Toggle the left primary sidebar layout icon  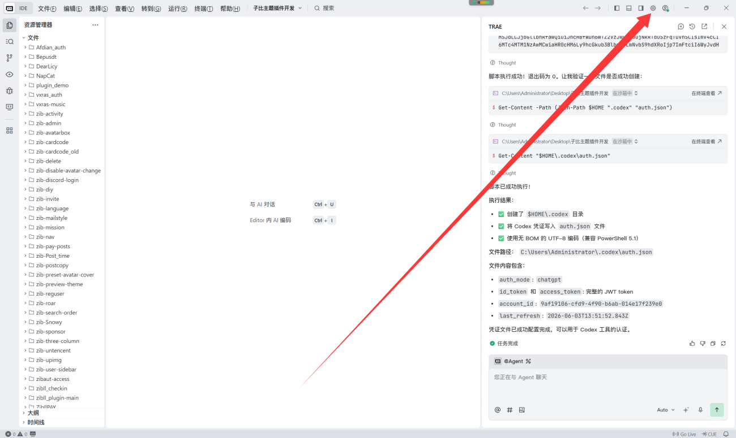[617, 8]
